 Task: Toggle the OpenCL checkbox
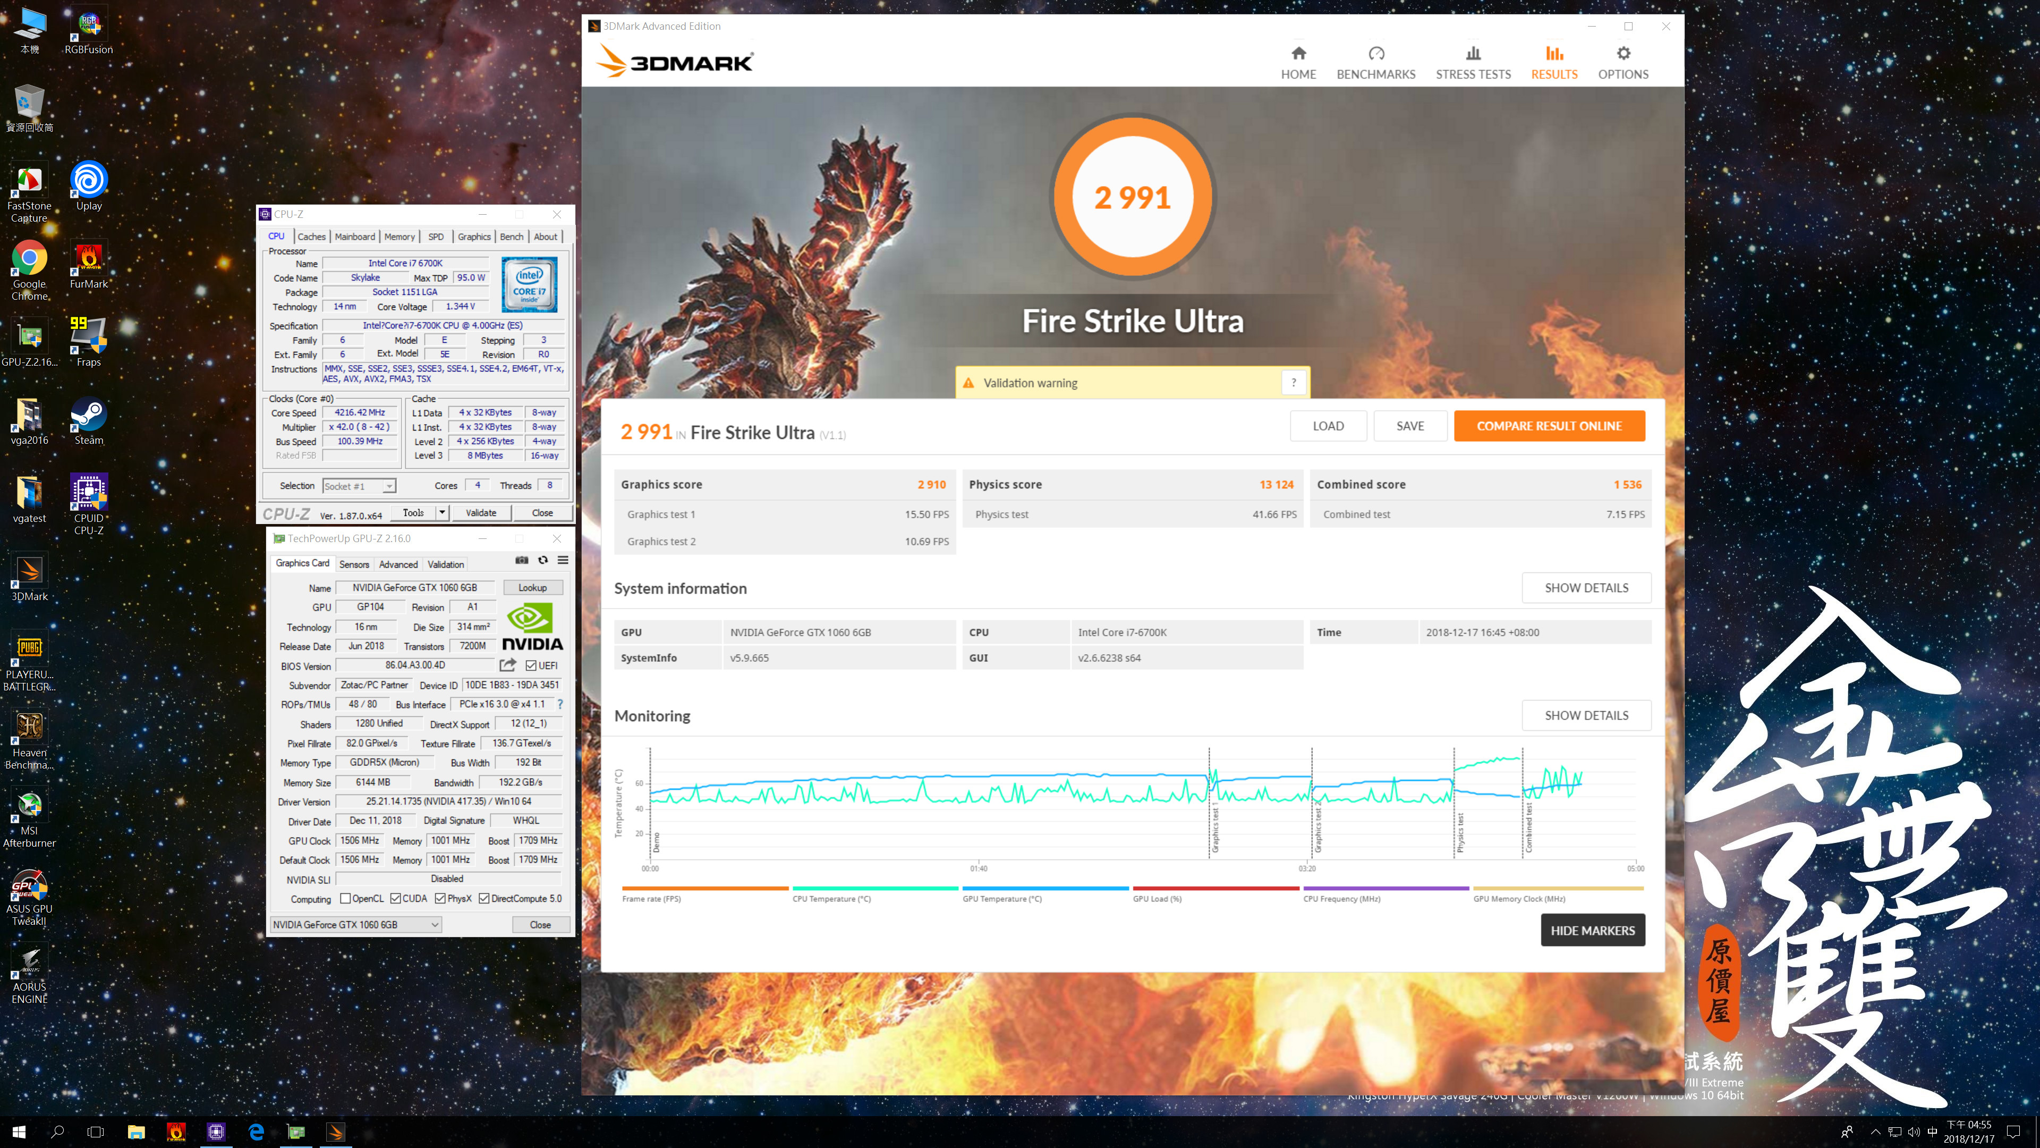(x=345, y=899)
